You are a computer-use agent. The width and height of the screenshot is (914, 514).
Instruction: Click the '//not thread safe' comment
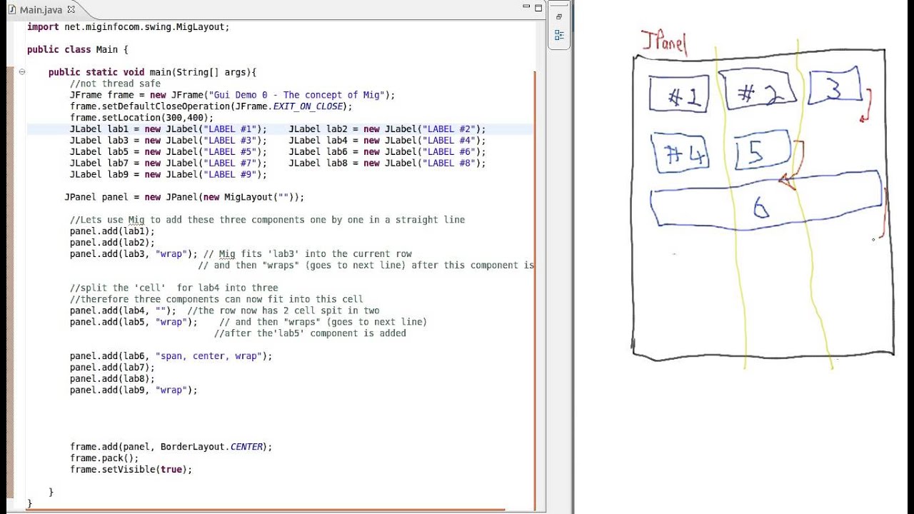tap(115, 84)
